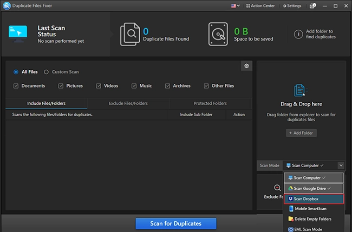Click the Action column header
This screenshot has height=232, width=352.
[x=239, y=115]
